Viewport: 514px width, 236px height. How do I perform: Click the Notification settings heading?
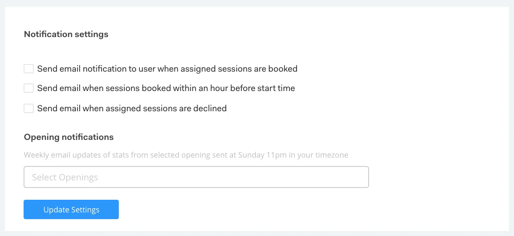point(66,34)
